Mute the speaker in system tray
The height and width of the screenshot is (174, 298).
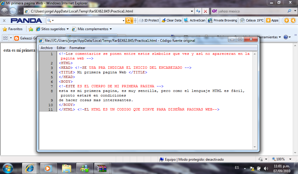pyautogui.click(x=266, y=168)
